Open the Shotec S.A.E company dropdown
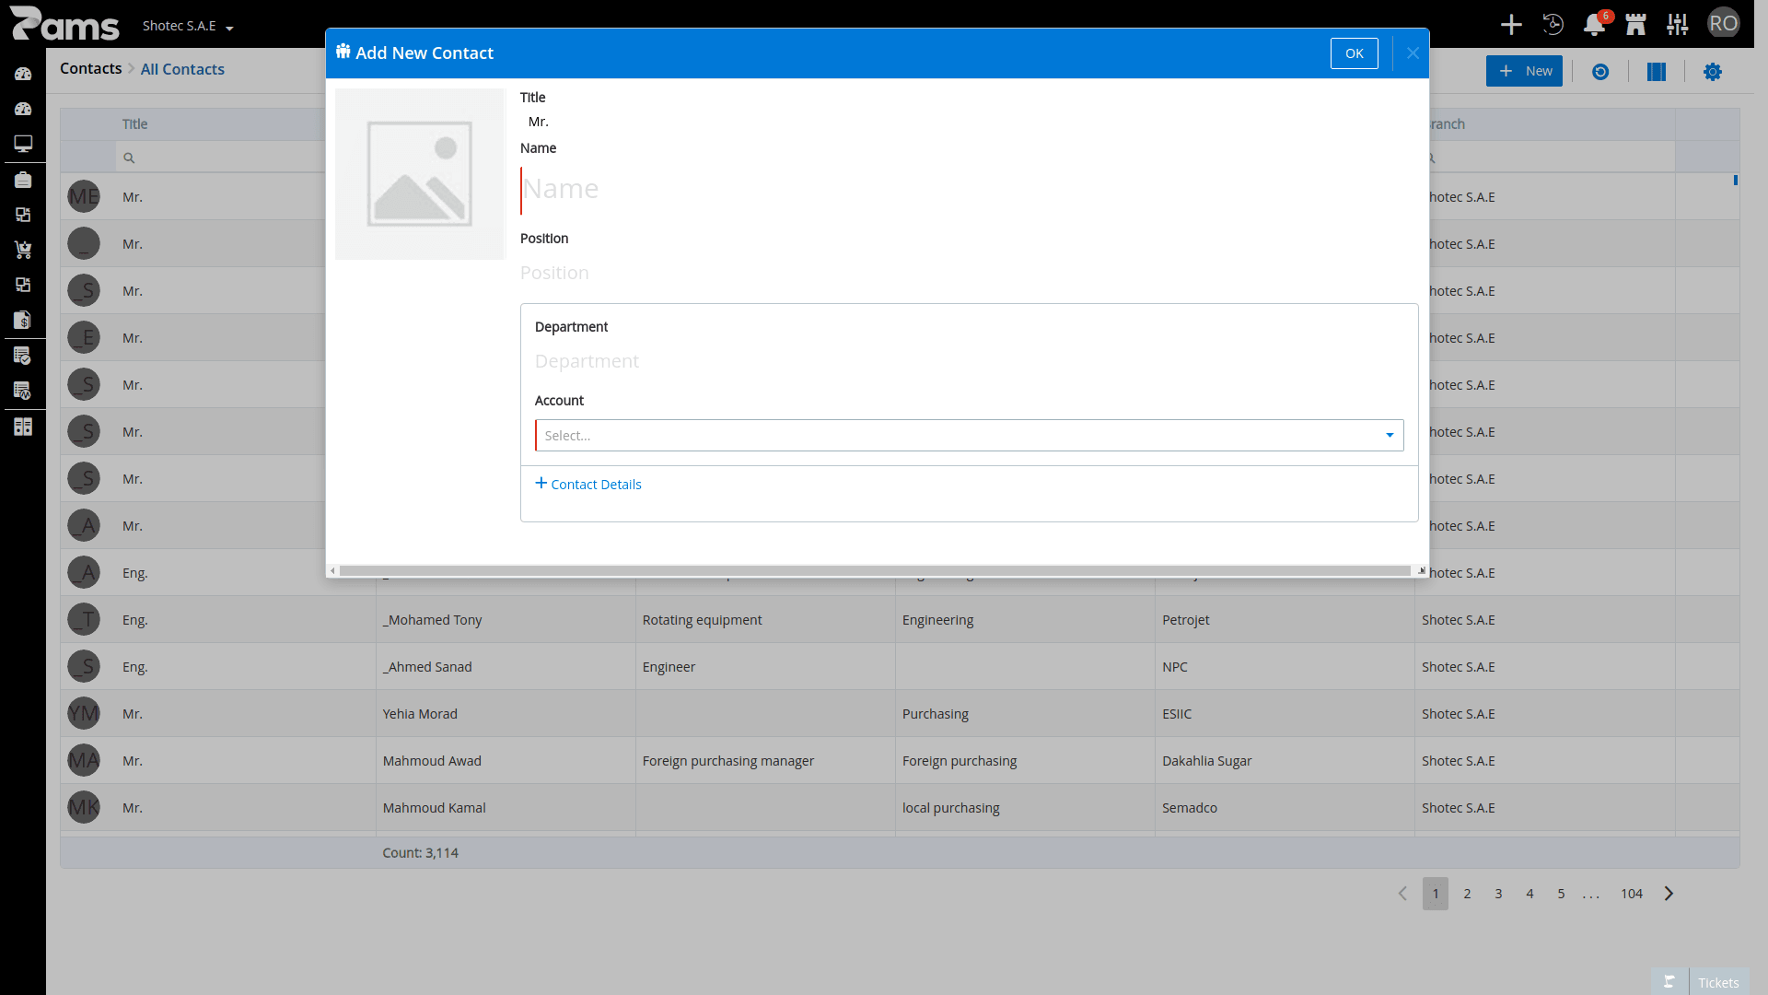 coord(188,26)
